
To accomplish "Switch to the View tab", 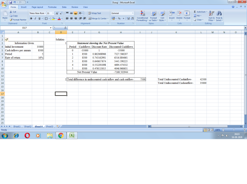I will [86, 7].
